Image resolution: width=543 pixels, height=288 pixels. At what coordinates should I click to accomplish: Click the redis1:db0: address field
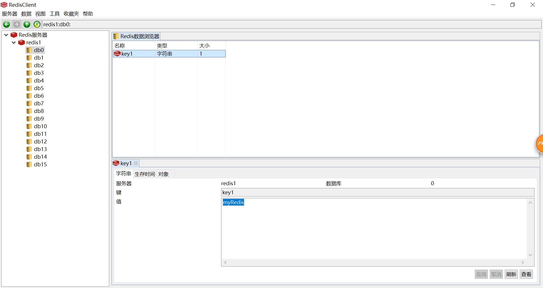[x=292, y=24]
